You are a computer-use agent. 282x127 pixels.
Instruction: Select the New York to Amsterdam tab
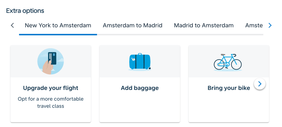click(x=58, y=25)
